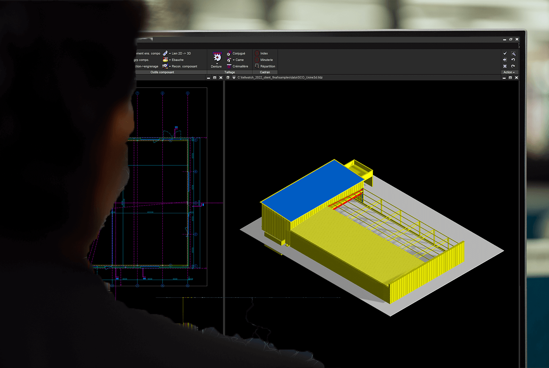549x368 pixels.
Task: Select the red beam in the 3D model
Action: pyautogui.click(x=346, y=200)
